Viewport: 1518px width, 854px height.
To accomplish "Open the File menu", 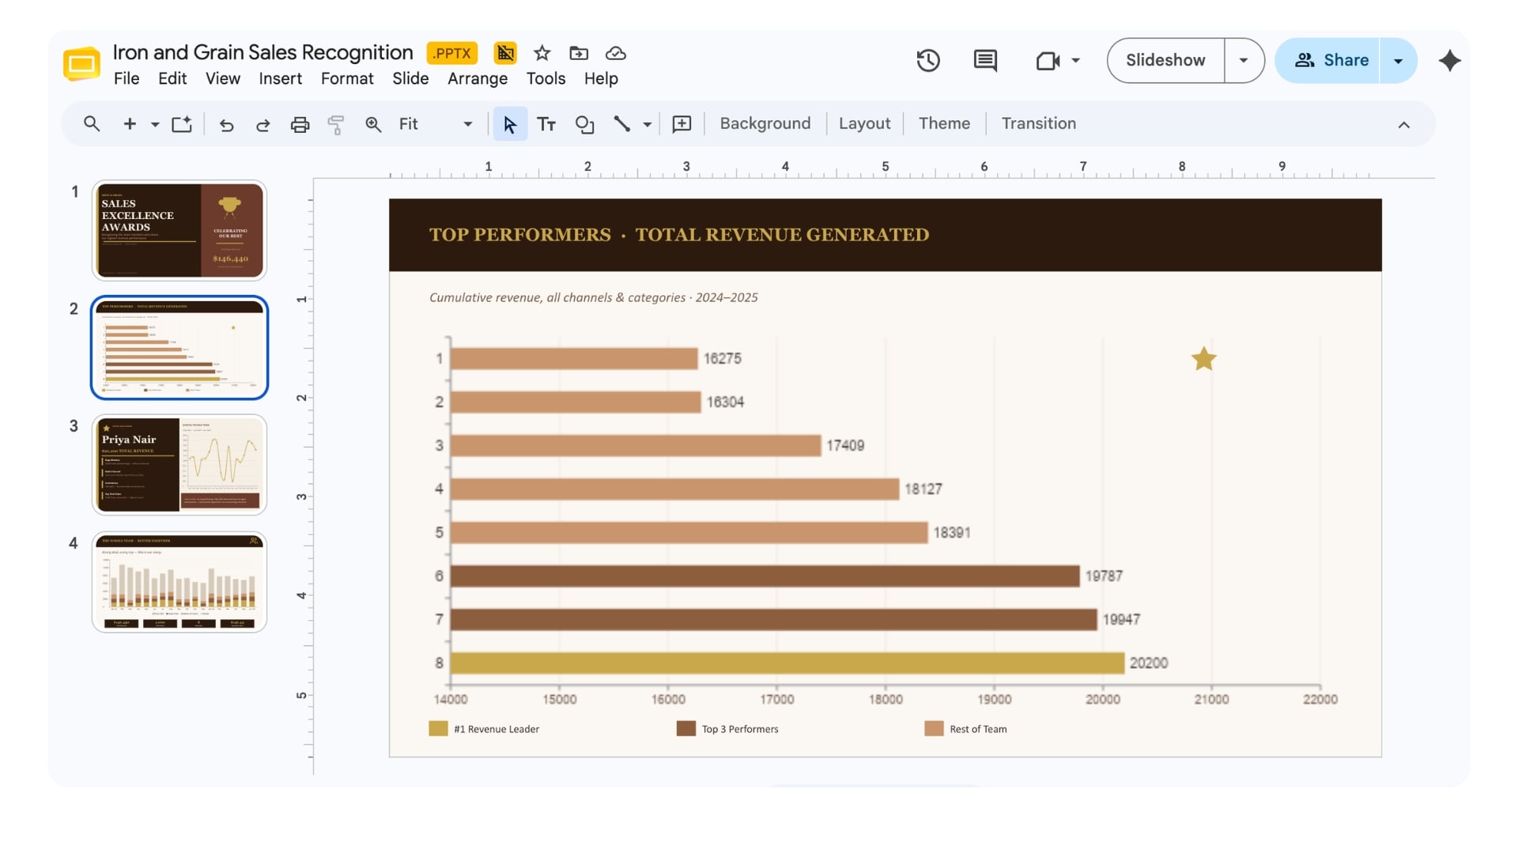I will (x=126, y=78).
